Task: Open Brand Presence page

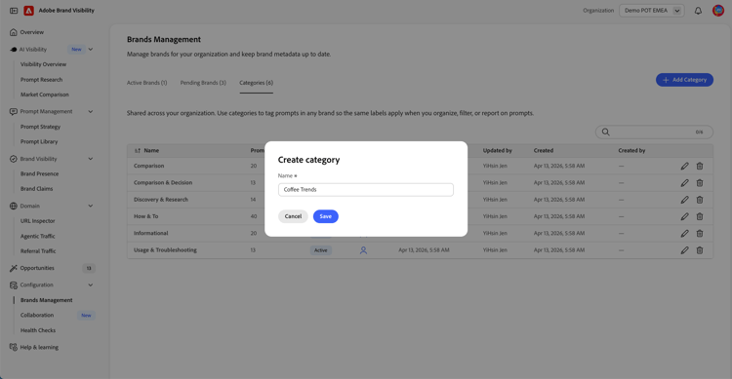Action: [x=40, y=173]
